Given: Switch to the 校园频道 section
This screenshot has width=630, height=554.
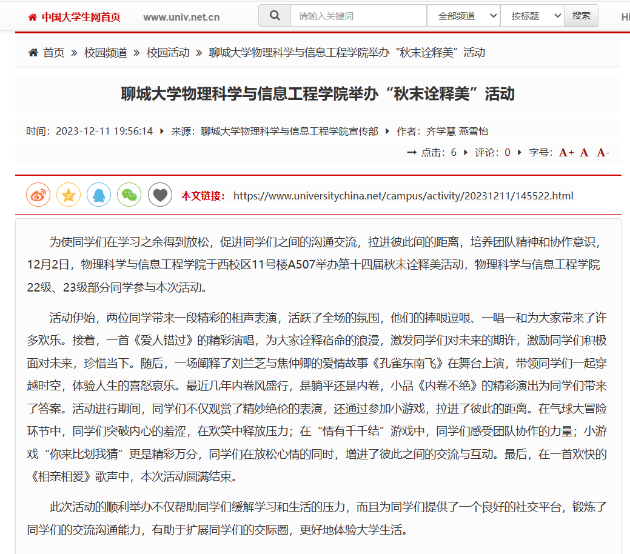Looking at the screenshot, I should (106, 52).
